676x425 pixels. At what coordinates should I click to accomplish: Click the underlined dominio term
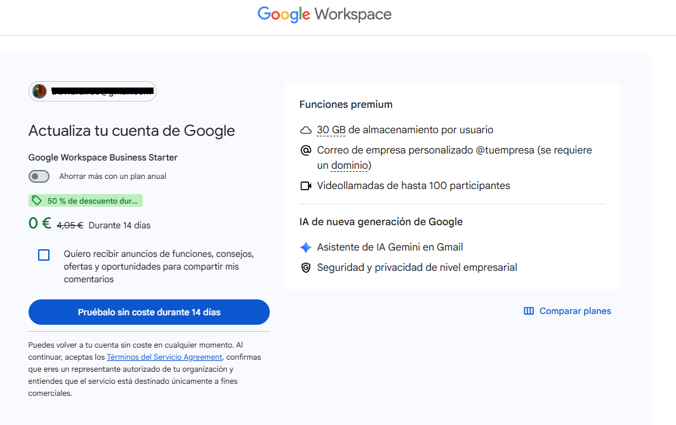pos(350,166)
